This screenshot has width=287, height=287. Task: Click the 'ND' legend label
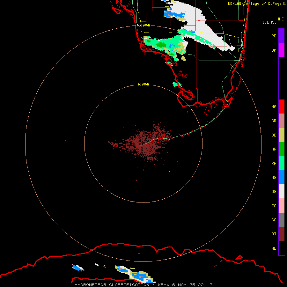point(274,248)
